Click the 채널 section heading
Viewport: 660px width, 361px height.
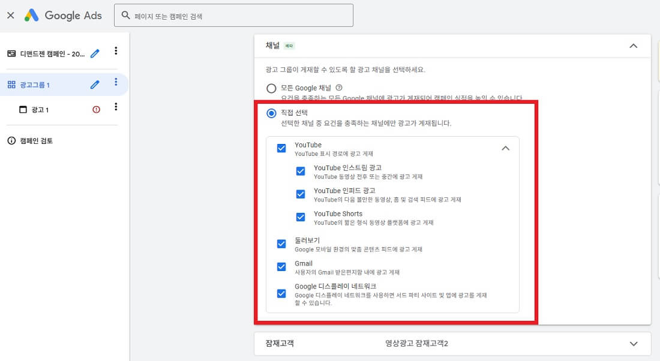click(272, 46)
